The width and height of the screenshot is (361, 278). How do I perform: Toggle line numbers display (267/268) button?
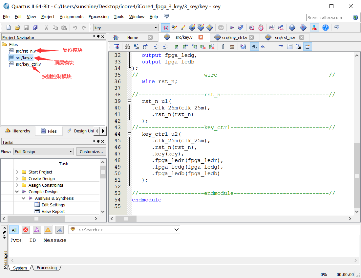[x=254, y=47]
